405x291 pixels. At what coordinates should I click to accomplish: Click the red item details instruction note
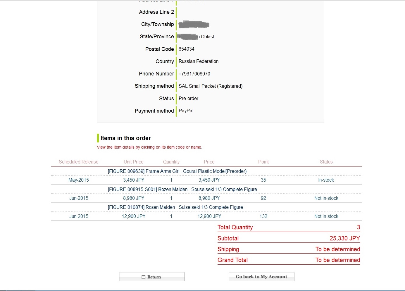149,147
